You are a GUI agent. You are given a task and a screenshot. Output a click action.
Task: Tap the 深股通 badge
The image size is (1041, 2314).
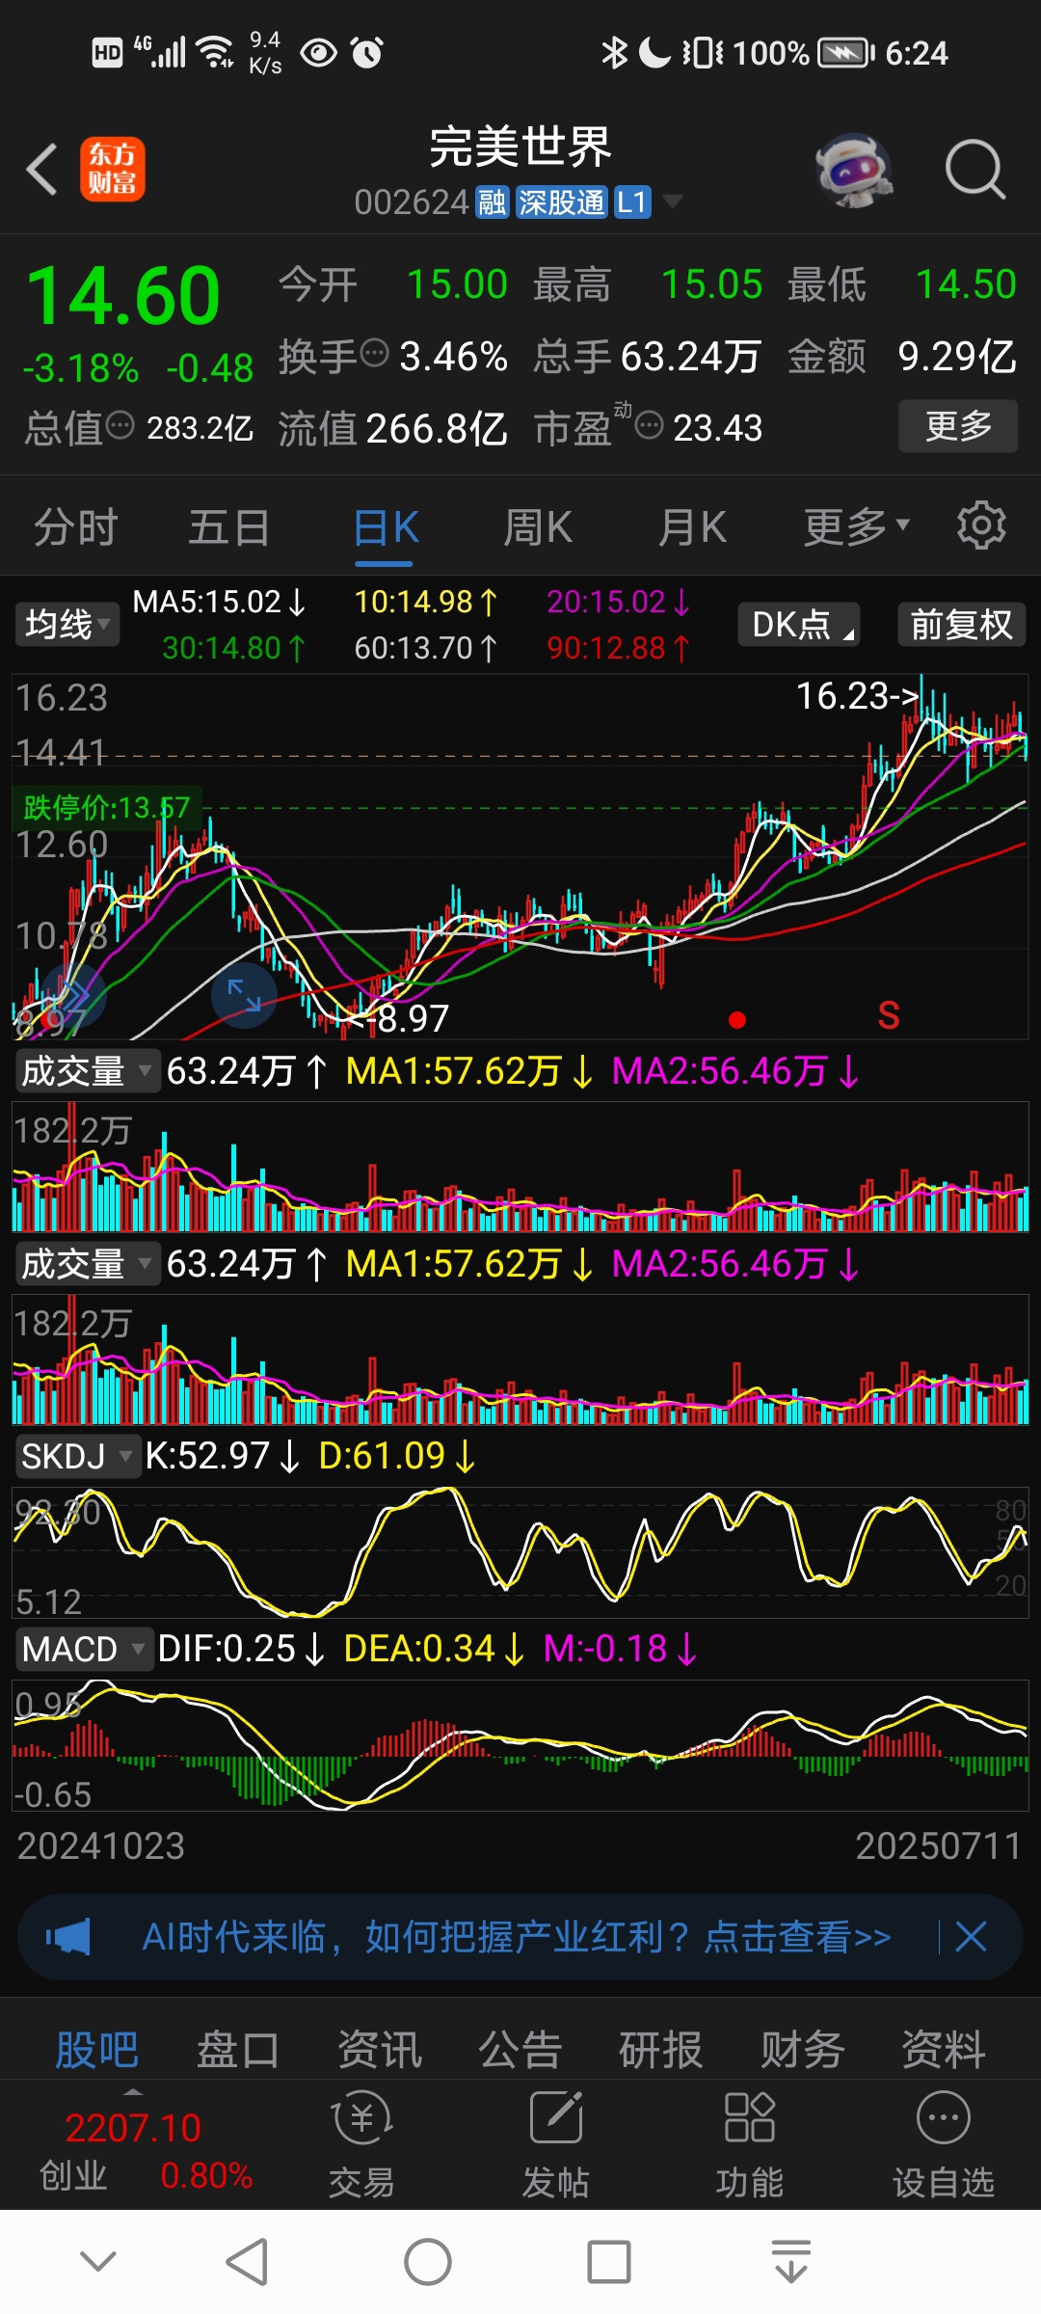pos(561,202)
